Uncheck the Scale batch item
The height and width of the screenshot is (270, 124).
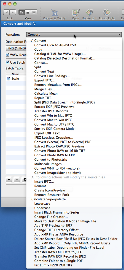pos(9,79)
